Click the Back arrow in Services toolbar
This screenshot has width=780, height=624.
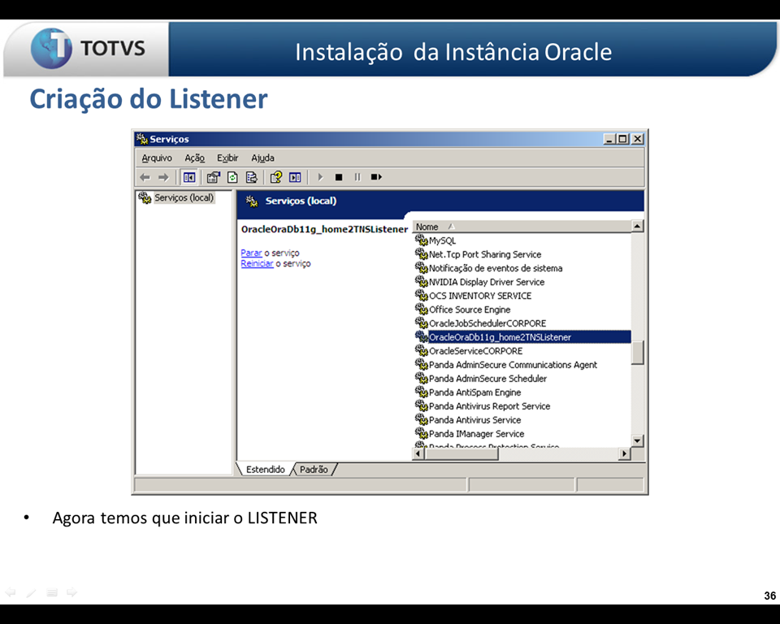(x=145, y=177)
